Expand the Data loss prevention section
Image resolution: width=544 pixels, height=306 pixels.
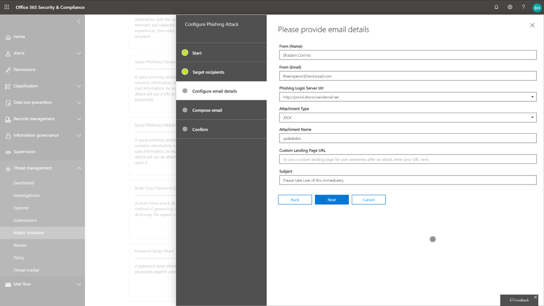click(x=78, y=102)
